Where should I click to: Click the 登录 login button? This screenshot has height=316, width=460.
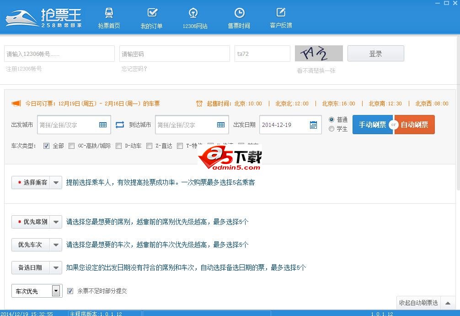(x=376, y=54)
